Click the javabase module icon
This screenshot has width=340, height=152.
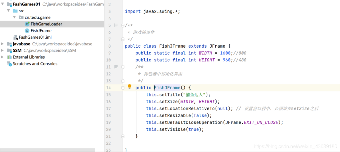coord(9,44)
